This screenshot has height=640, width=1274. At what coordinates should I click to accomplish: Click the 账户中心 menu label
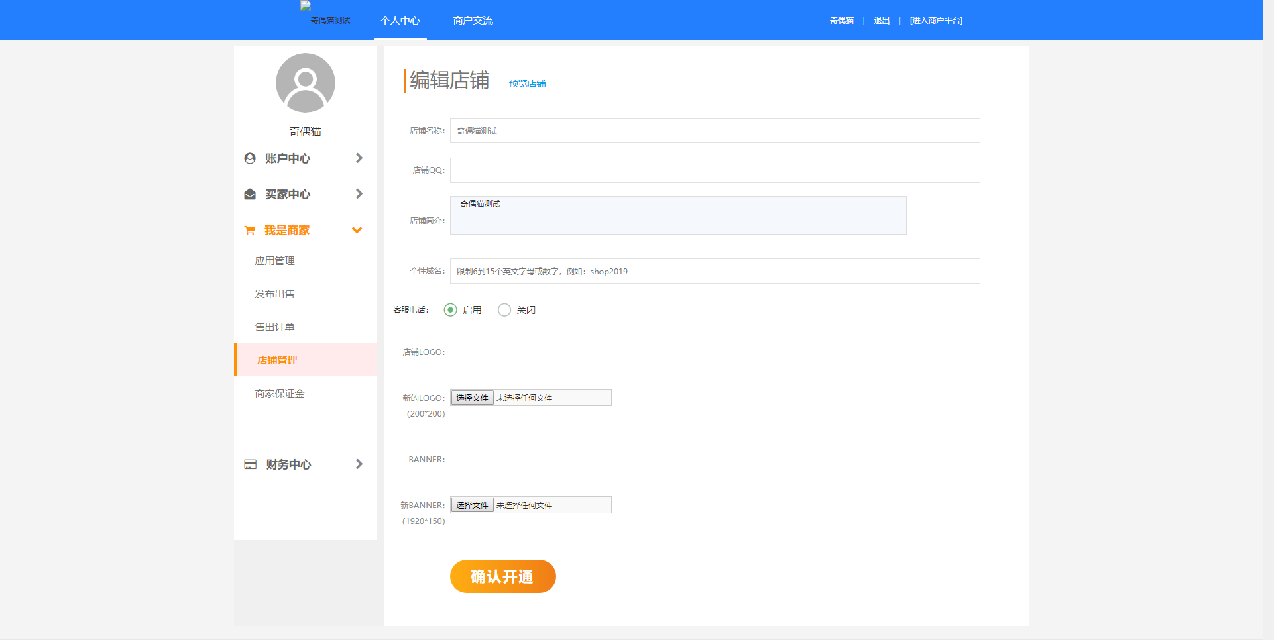pos(288,158)
